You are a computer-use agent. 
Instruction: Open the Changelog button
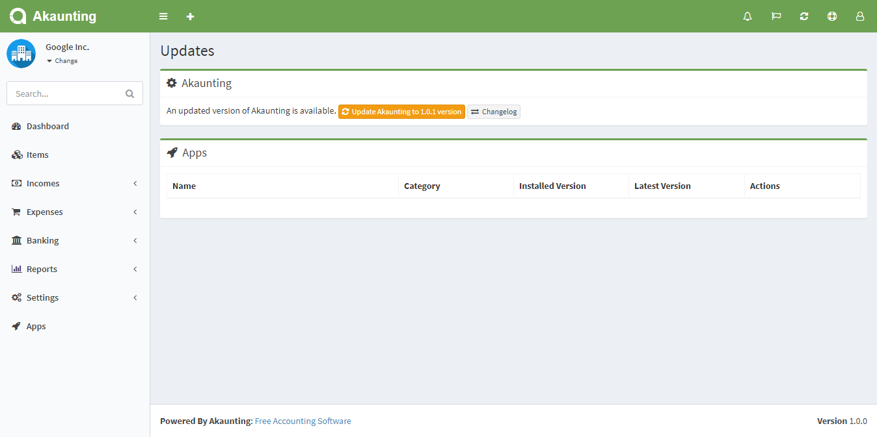pos(494,112)
